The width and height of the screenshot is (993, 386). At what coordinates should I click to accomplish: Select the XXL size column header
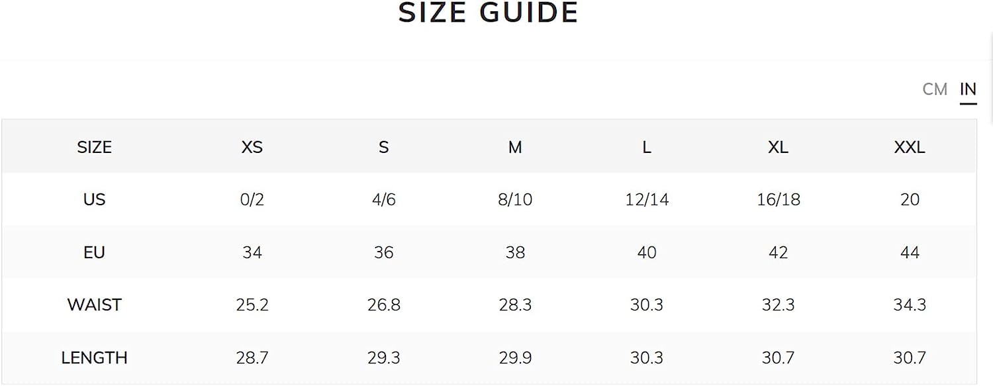[x=910, y=147]
